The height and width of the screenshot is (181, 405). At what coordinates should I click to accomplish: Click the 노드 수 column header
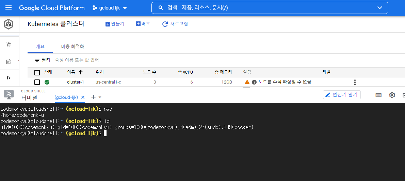click(149, 72)
